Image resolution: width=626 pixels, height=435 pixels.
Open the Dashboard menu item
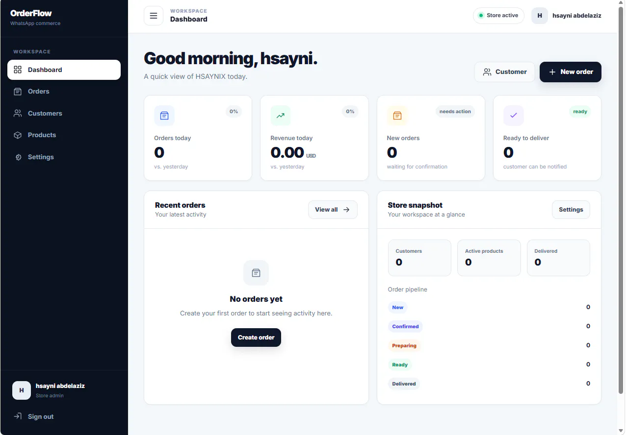[64, 70]
